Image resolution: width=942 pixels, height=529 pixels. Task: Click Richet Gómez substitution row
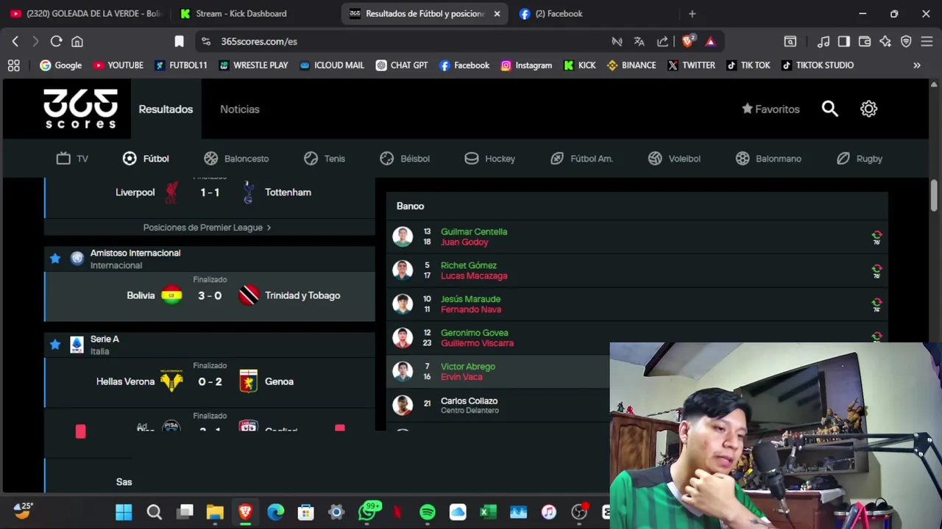(x=637, y=270)
